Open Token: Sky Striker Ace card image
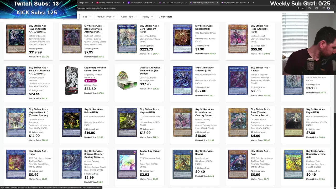The width and height of the screenshot is (336, 189). coord(127,164)
